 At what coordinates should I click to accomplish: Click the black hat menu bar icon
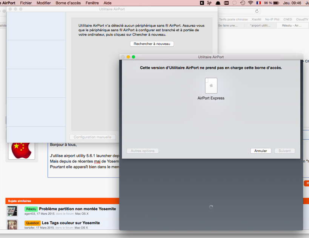(x=218, y=3)
